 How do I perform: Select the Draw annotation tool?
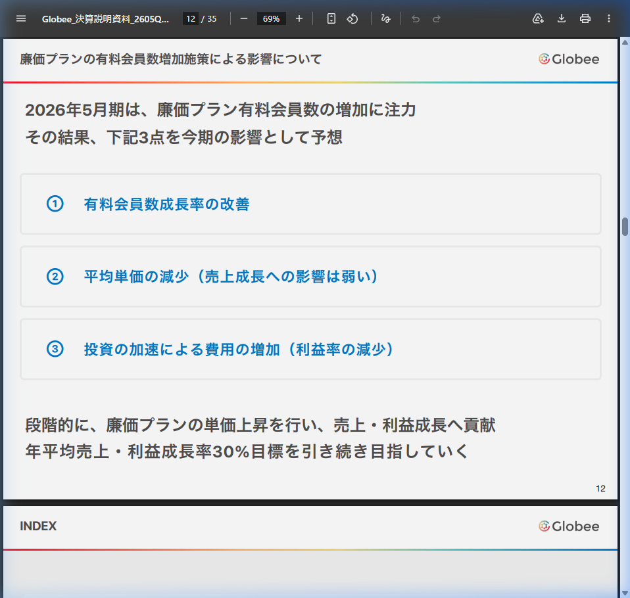click(386, 18)
